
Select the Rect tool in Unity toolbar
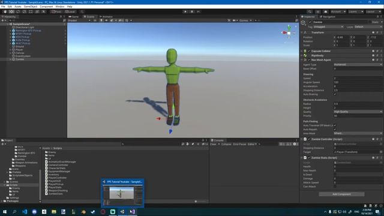(x=31, y=11)
